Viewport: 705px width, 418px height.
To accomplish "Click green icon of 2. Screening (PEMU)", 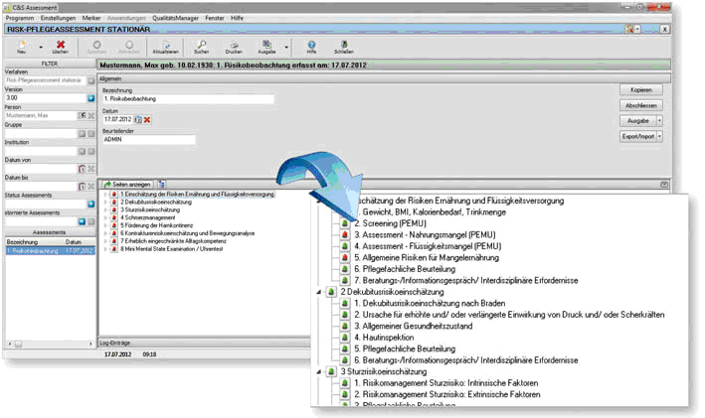I will pos(345,223).
